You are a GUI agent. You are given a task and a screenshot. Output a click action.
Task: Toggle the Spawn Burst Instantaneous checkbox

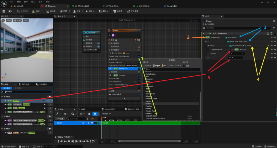click(139, 56)
